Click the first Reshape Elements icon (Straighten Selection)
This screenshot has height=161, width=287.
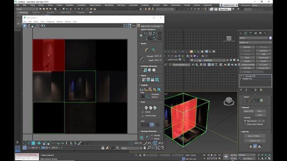click(145, 70)
